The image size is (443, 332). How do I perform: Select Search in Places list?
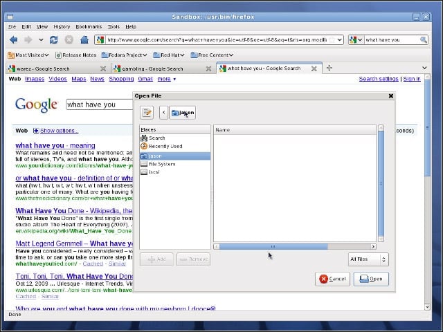coord(175,138)
